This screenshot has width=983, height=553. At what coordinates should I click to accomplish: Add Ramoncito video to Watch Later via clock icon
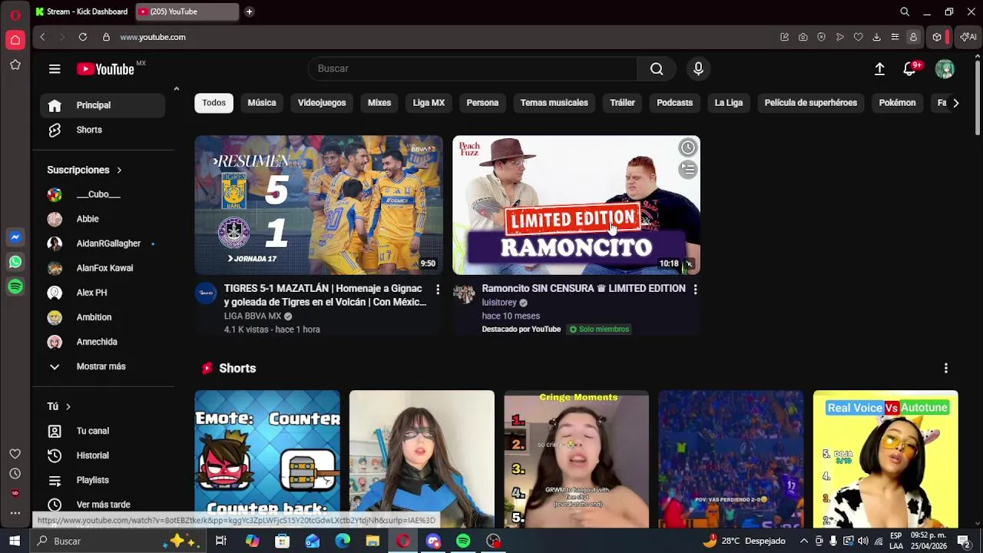687,147
